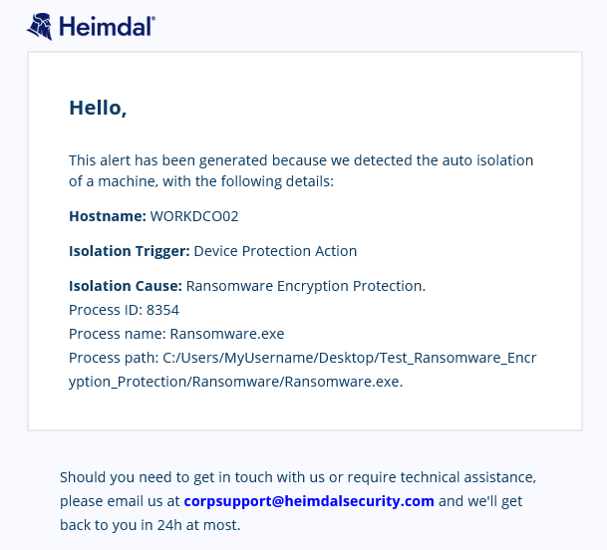
Task: Click the Heimdal brand name text
Action: coord(106,27)
